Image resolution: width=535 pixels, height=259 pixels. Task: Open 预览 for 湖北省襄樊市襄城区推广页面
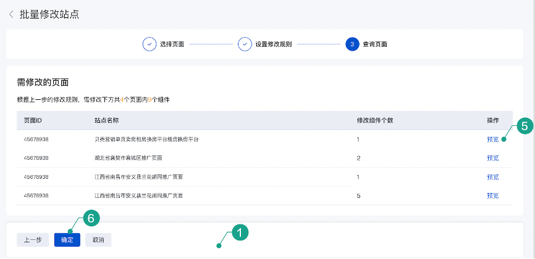(492, 158)
